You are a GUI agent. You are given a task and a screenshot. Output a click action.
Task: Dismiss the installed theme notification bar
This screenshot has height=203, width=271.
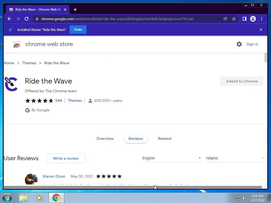[261, 30]
